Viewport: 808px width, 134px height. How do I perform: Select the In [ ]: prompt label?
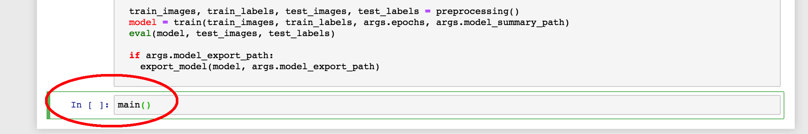click(90, 105)
